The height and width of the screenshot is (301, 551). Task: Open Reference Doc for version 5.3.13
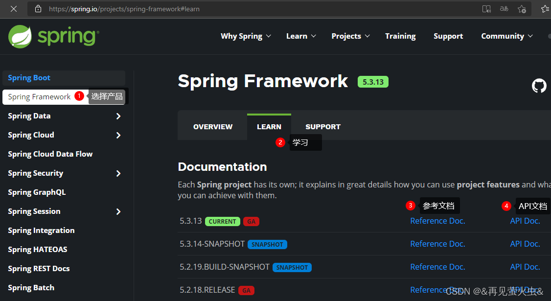(x=437, y=221)
